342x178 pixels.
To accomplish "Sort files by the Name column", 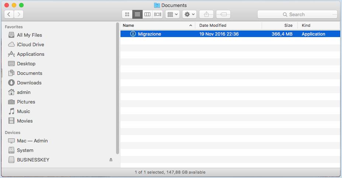I will [155, 25].
